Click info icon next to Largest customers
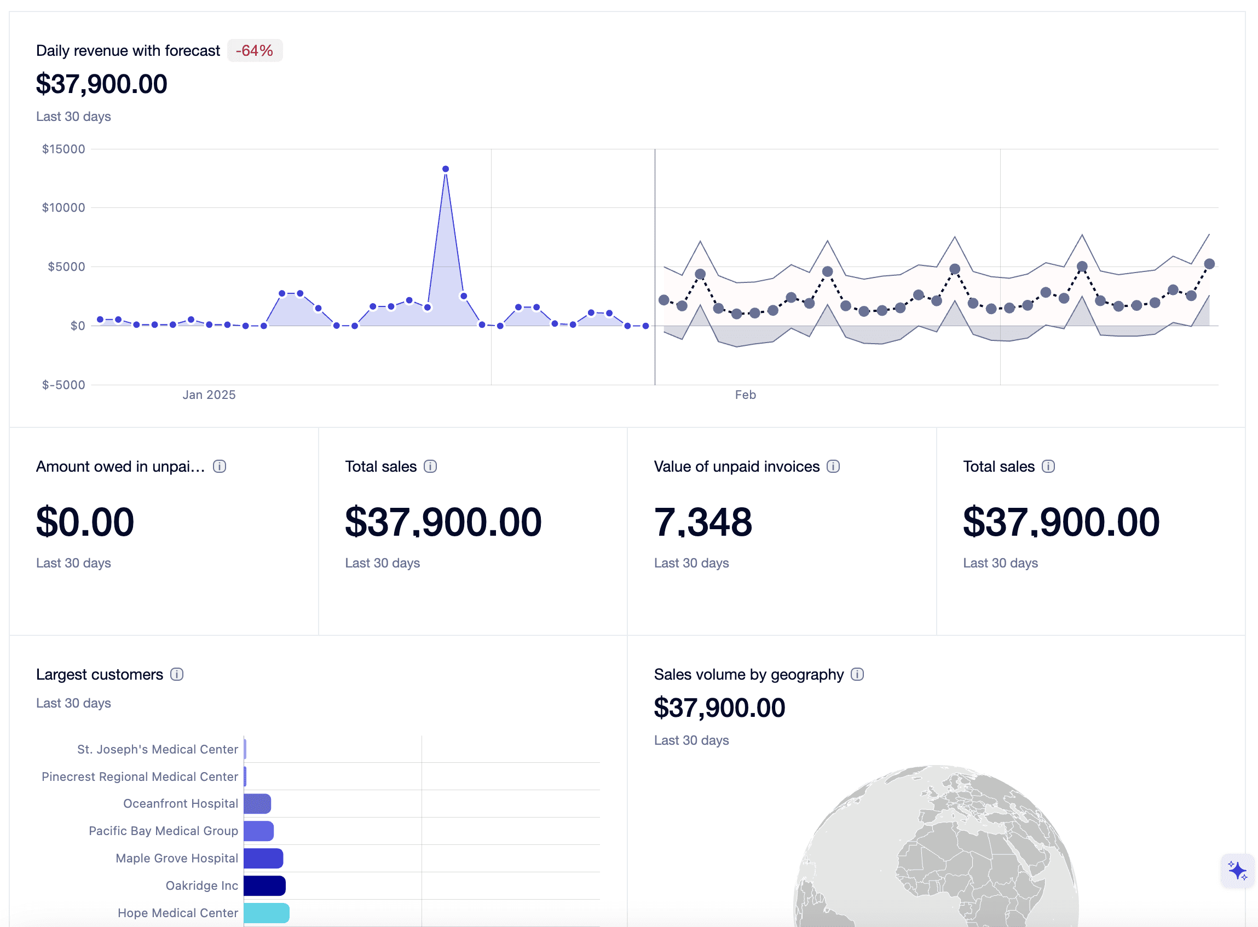The image size is (1258, 927). pos(177,674)
